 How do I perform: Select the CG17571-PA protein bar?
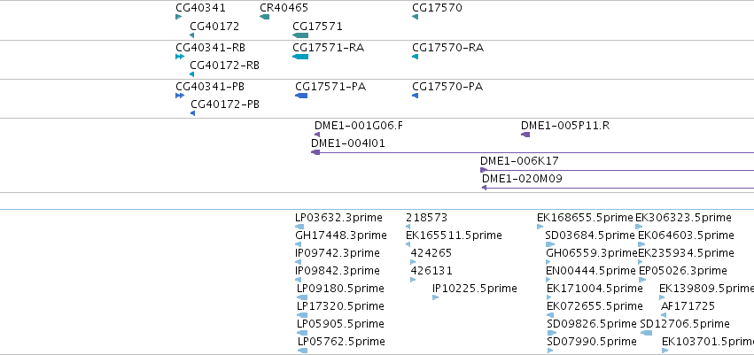click(301, 96)
